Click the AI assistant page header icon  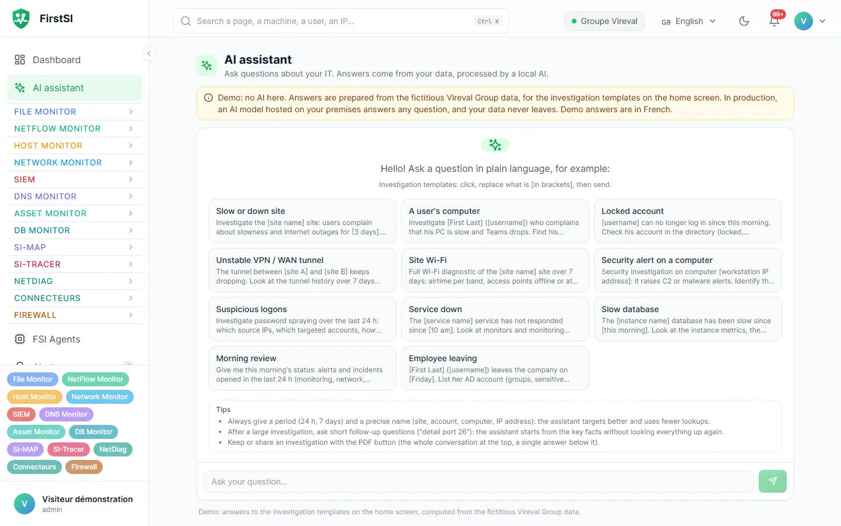pos(207,65)
